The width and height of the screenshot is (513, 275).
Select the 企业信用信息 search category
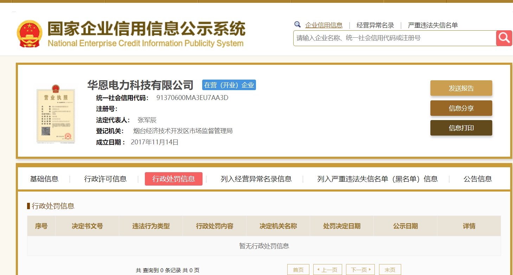324,25
